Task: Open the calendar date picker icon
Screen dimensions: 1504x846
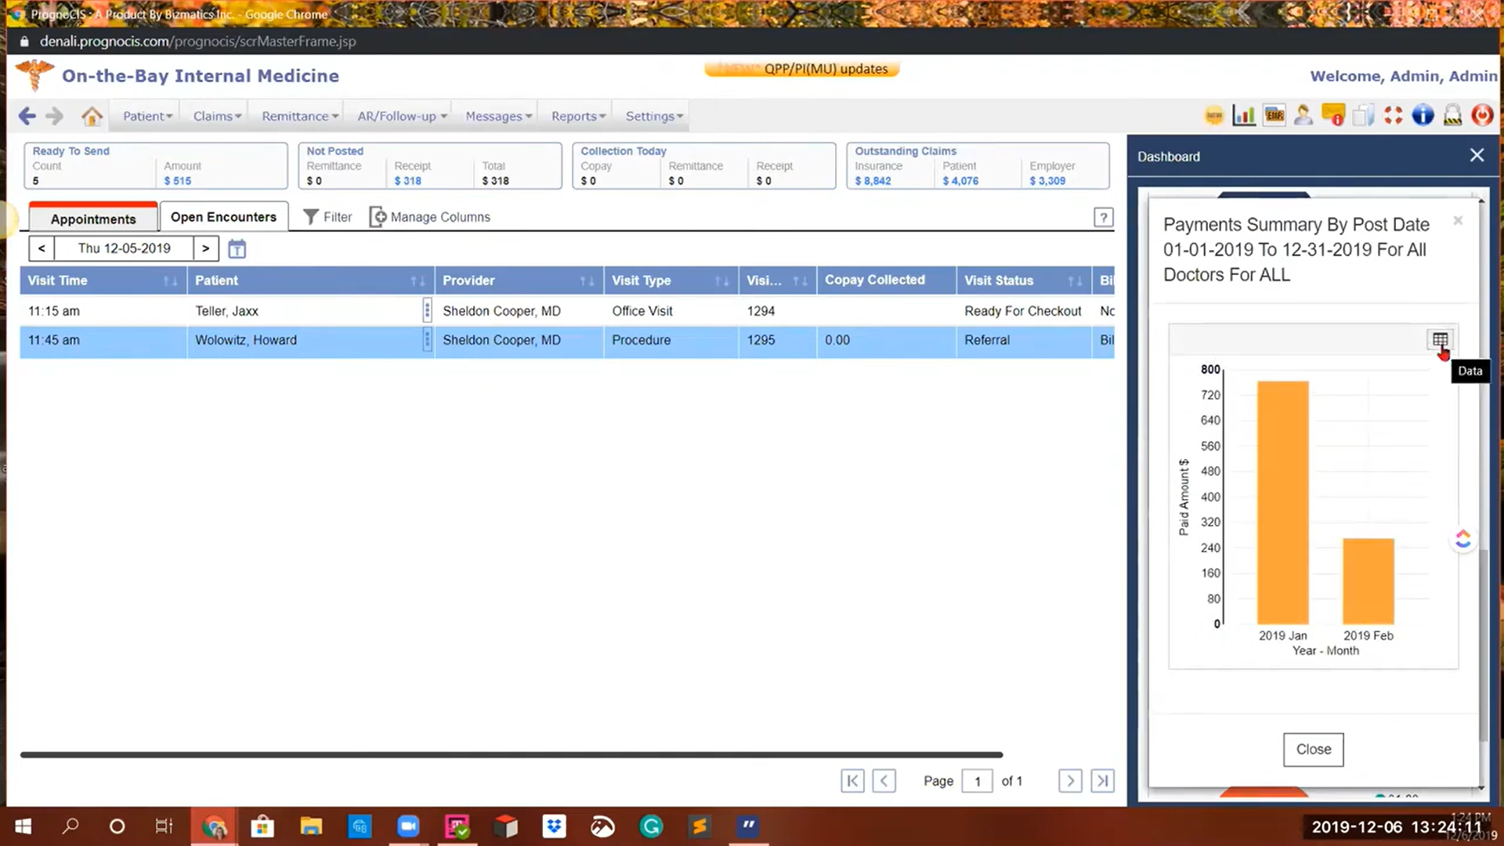Action: point(237,249)
